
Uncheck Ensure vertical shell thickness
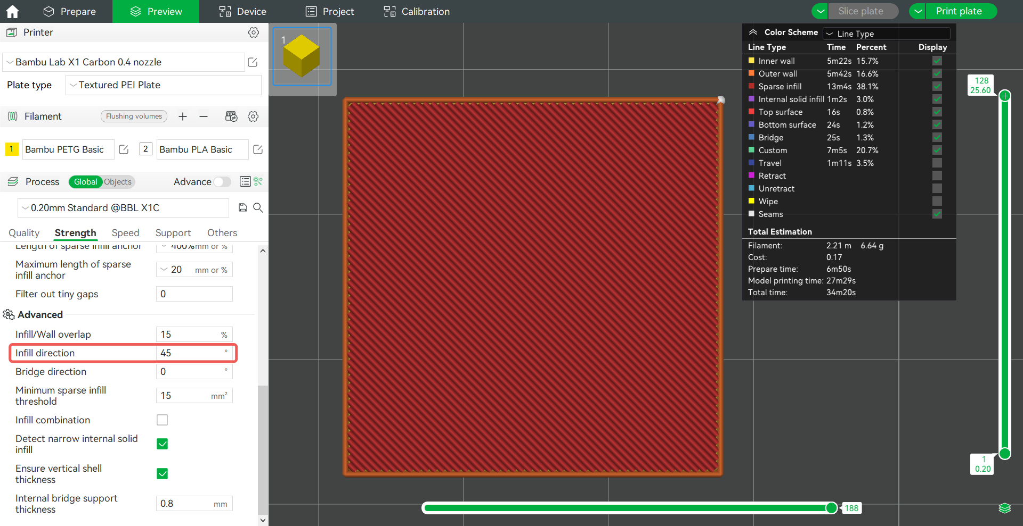tap(163, 474)
